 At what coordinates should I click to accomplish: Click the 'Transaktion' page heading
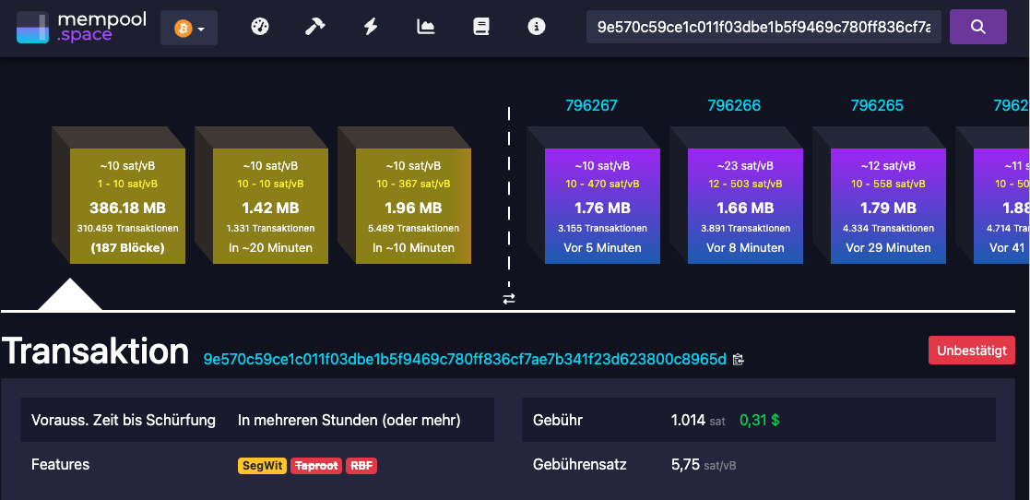click(x=96, y=351)
